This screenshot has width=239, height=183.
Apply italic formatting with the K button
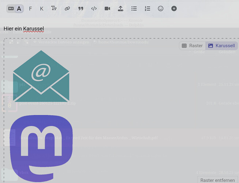coord(42,8)
